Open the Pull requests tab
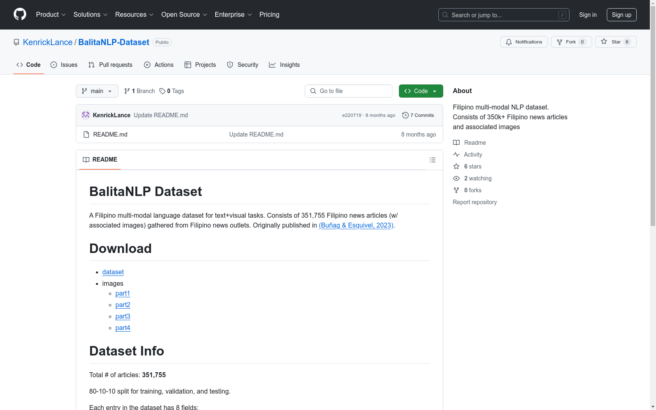Image resolution: width=656 pixels, height=410 pixels. [110, 65]
